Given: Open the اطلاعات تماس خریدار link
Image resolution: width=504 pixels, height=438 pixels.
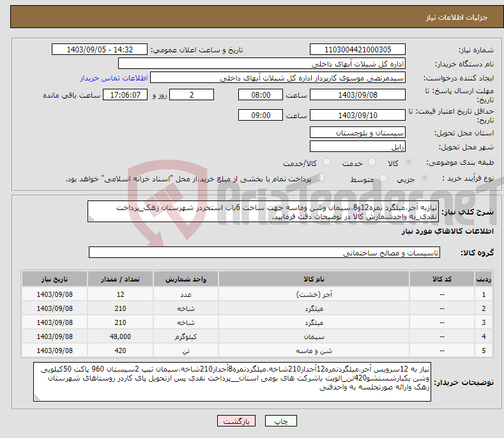Looking at the screenshot, I should click(114, 78).
